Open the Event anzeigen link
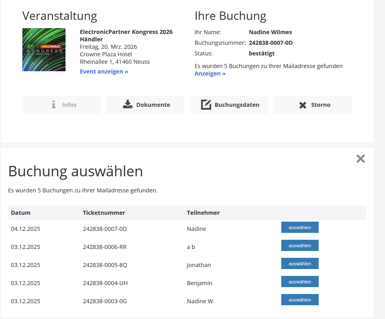Screen dimensions: 385x319 click(x=104, y=71)
